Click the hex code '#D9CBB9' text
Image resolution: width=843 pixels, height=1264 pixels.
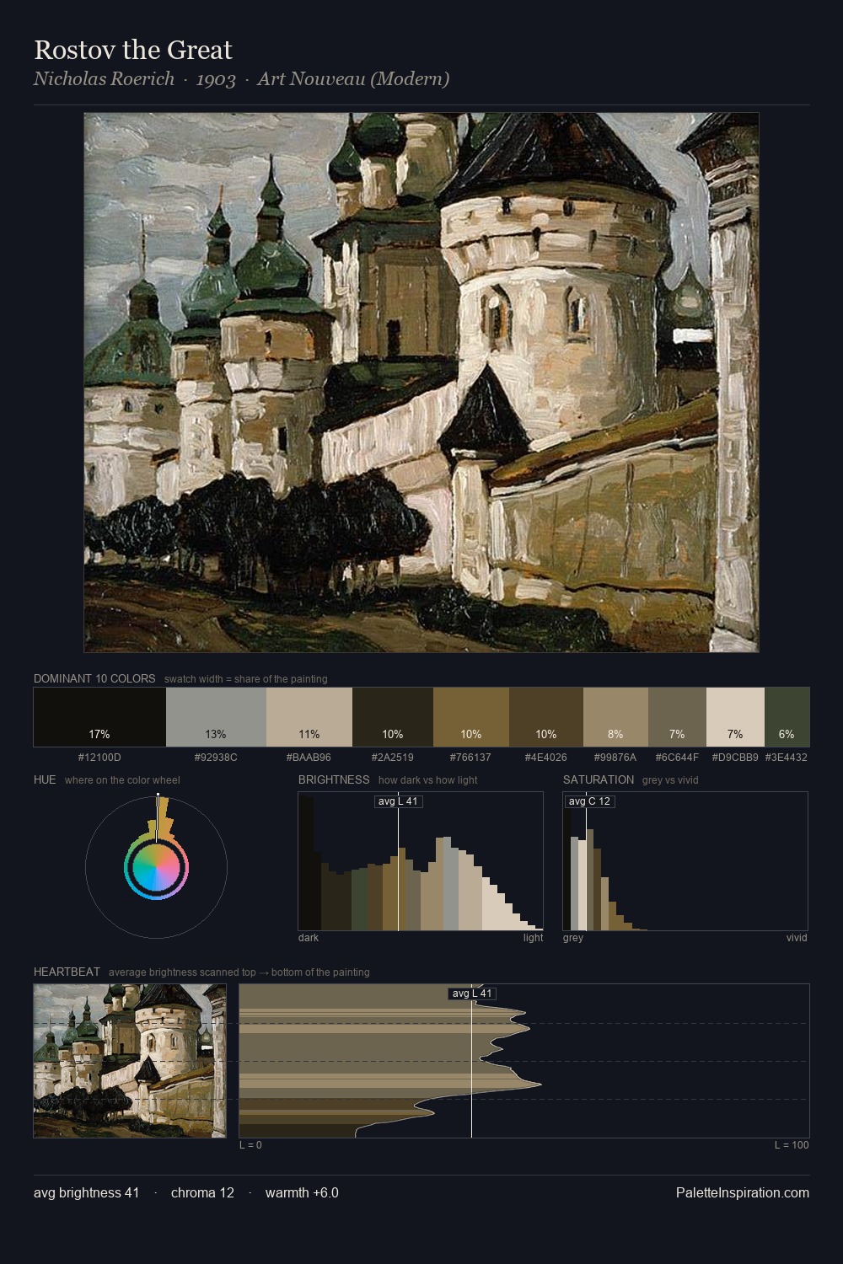735,757
